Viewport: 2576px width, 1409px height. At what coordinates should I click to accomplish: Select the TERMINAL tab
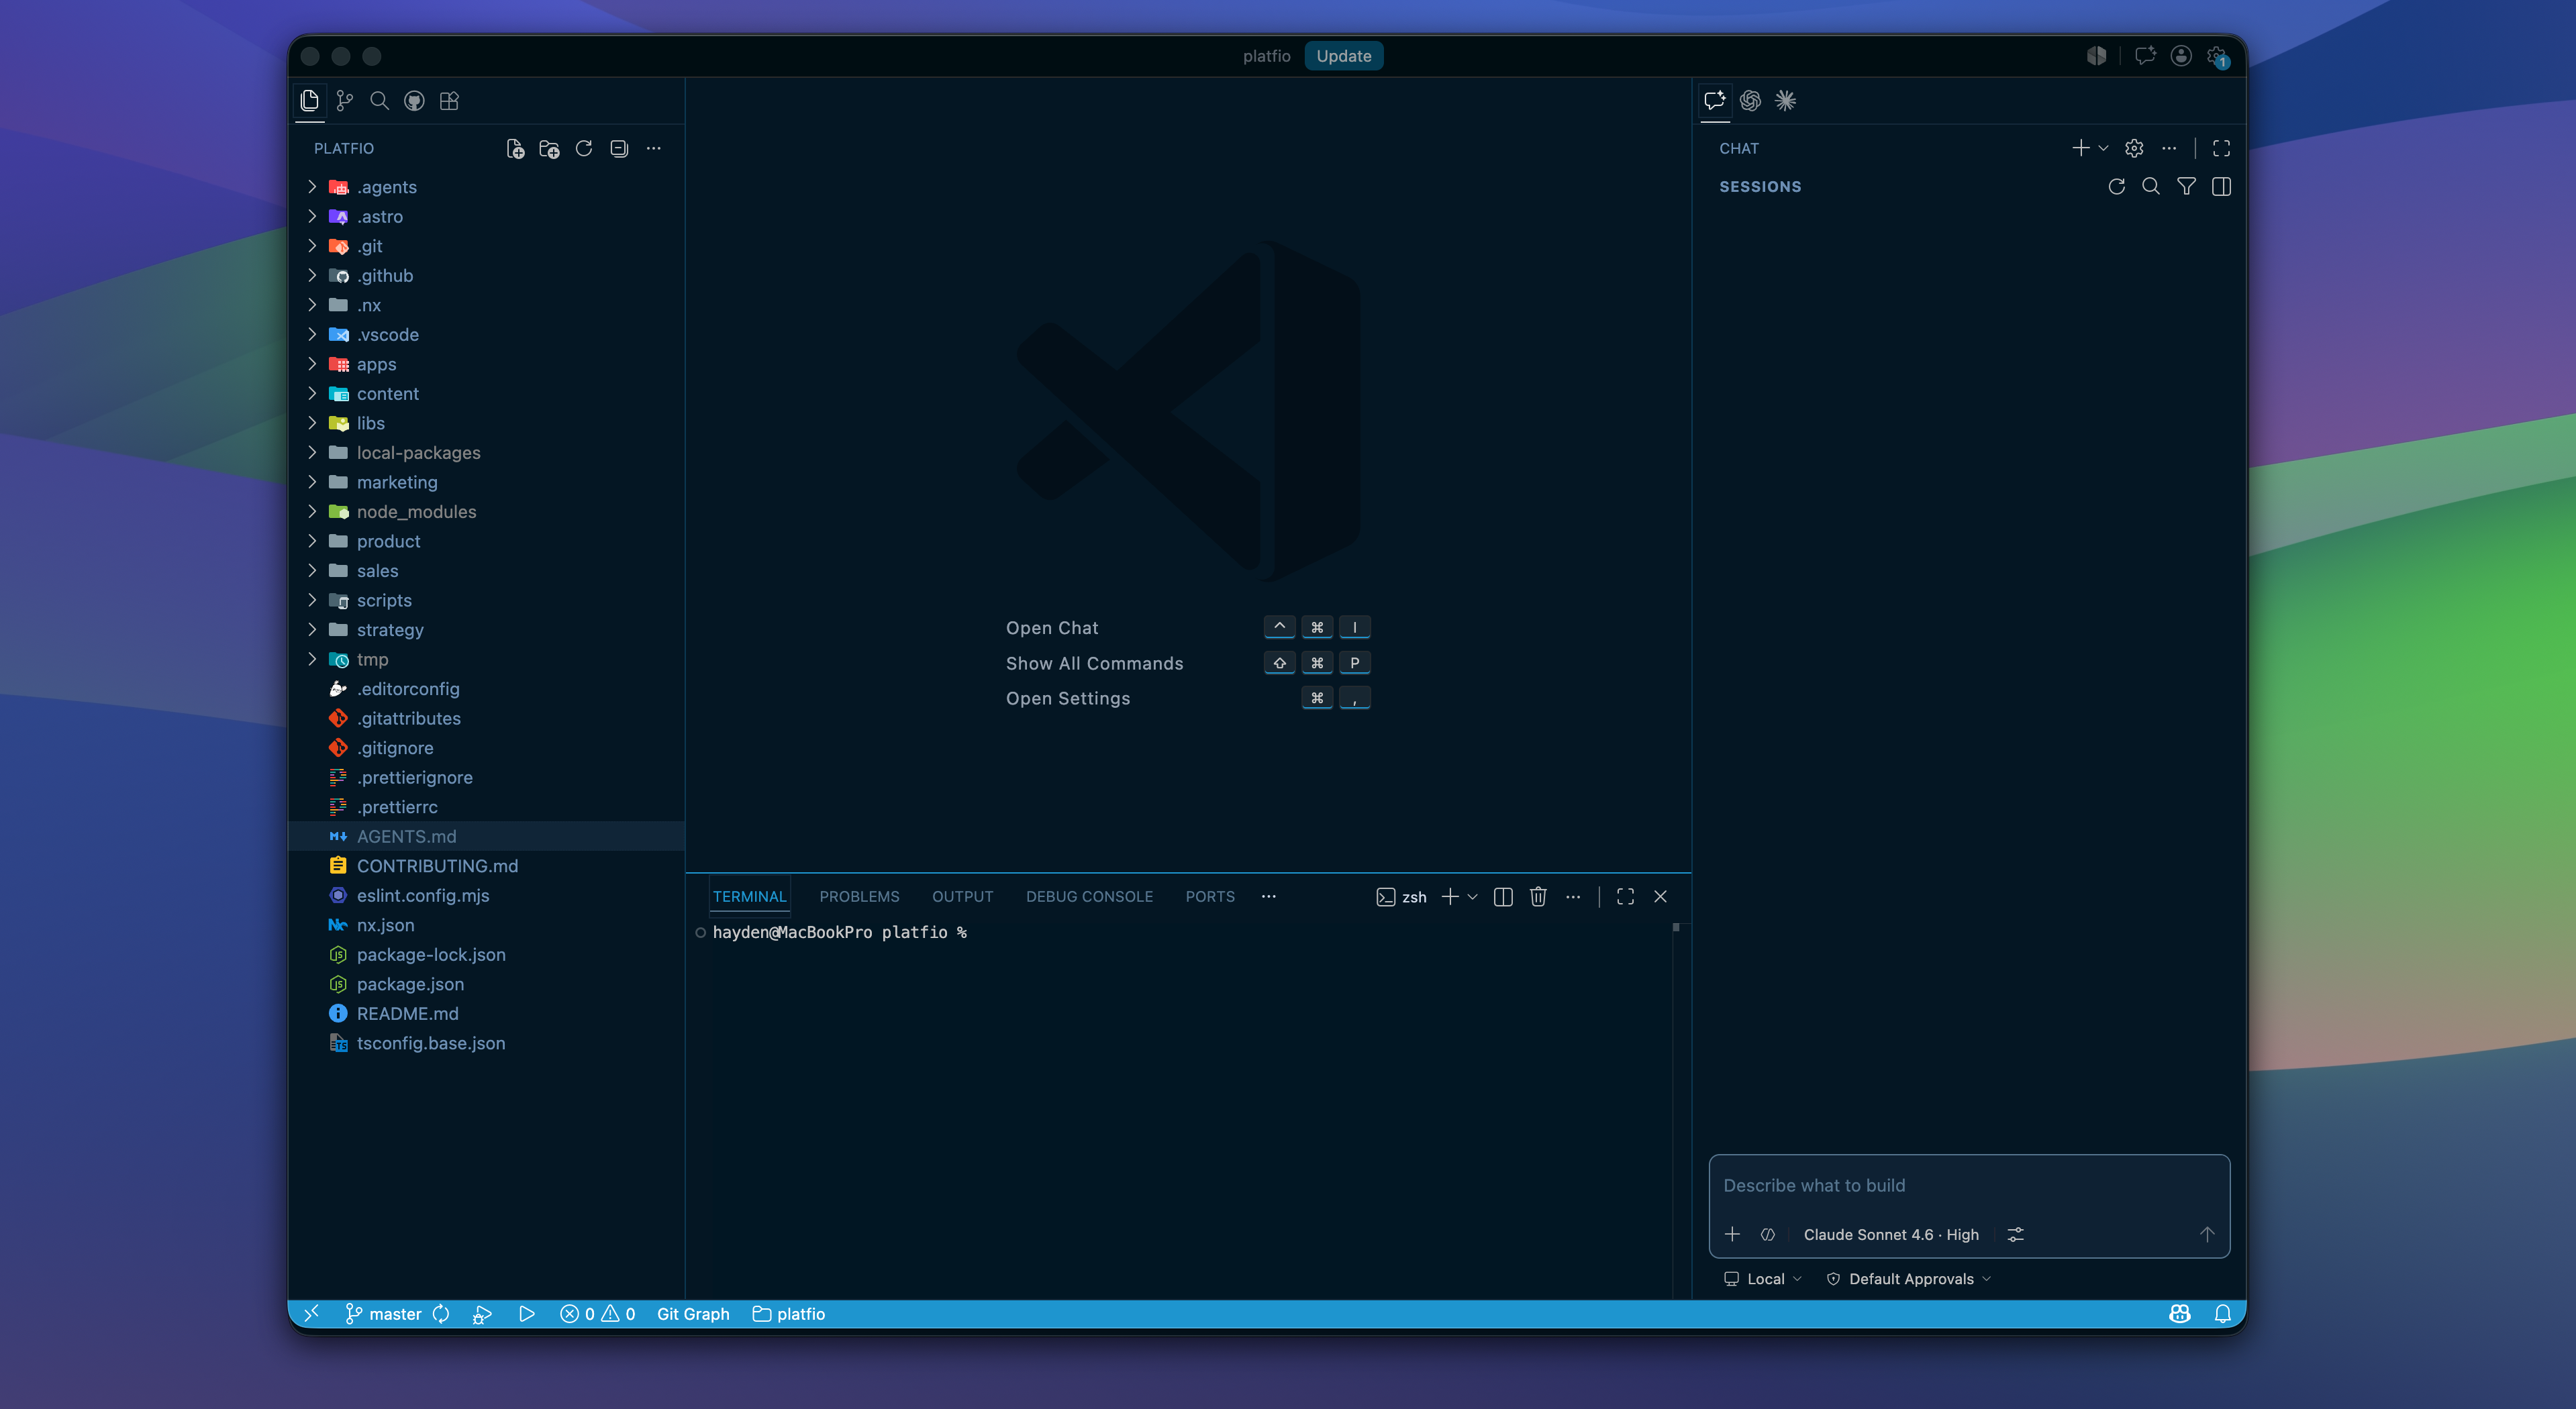tap(750, 897)
